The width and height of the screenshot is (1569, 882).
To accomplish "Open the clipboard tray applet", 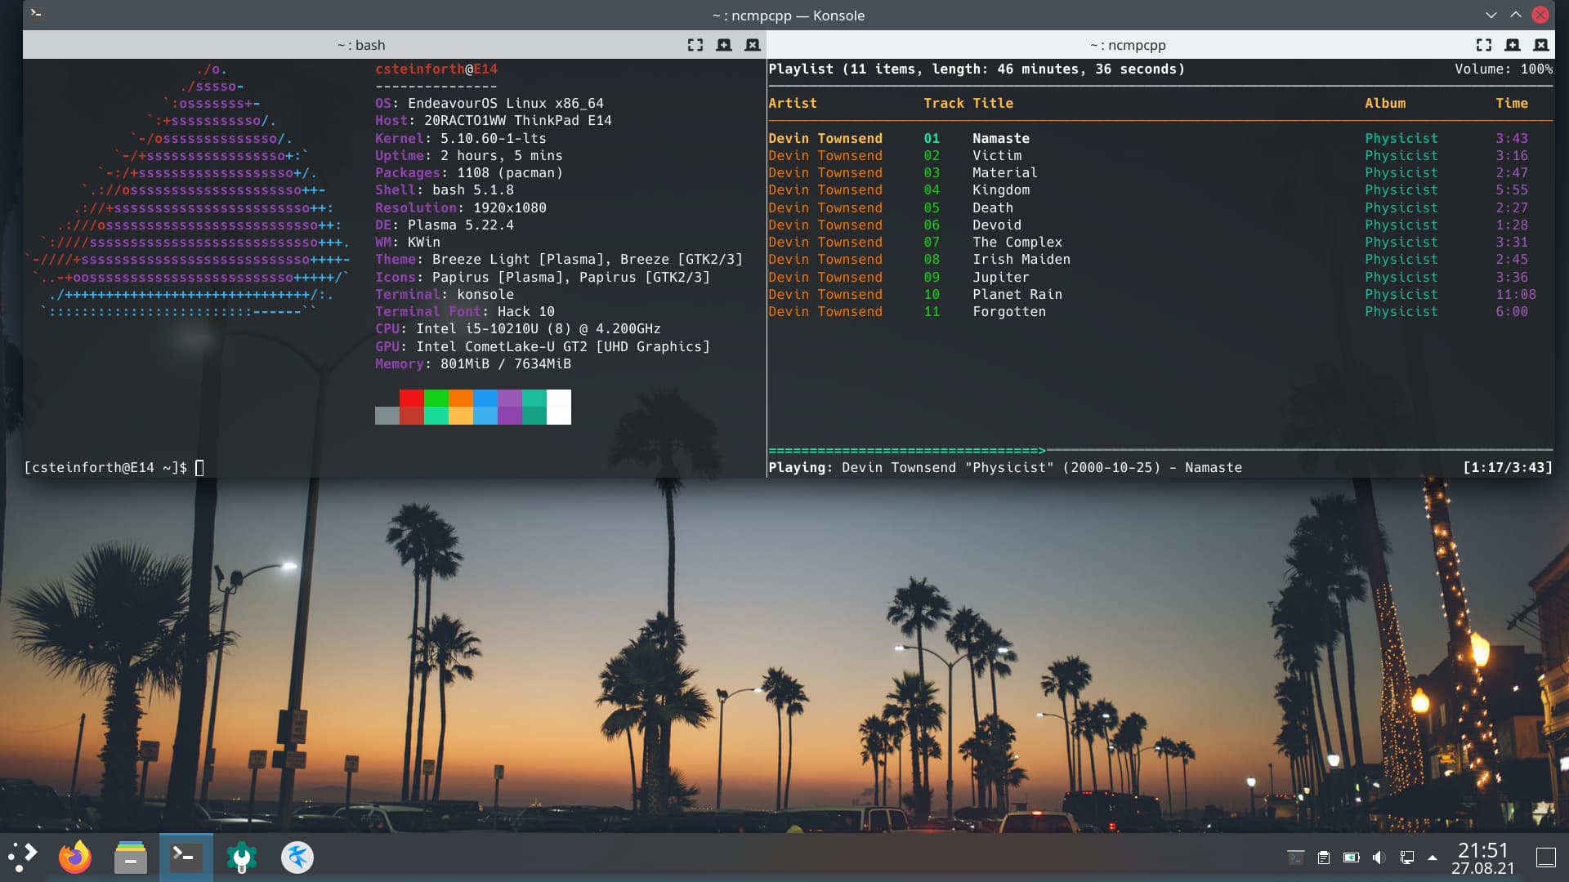I will coord(1324,857).
